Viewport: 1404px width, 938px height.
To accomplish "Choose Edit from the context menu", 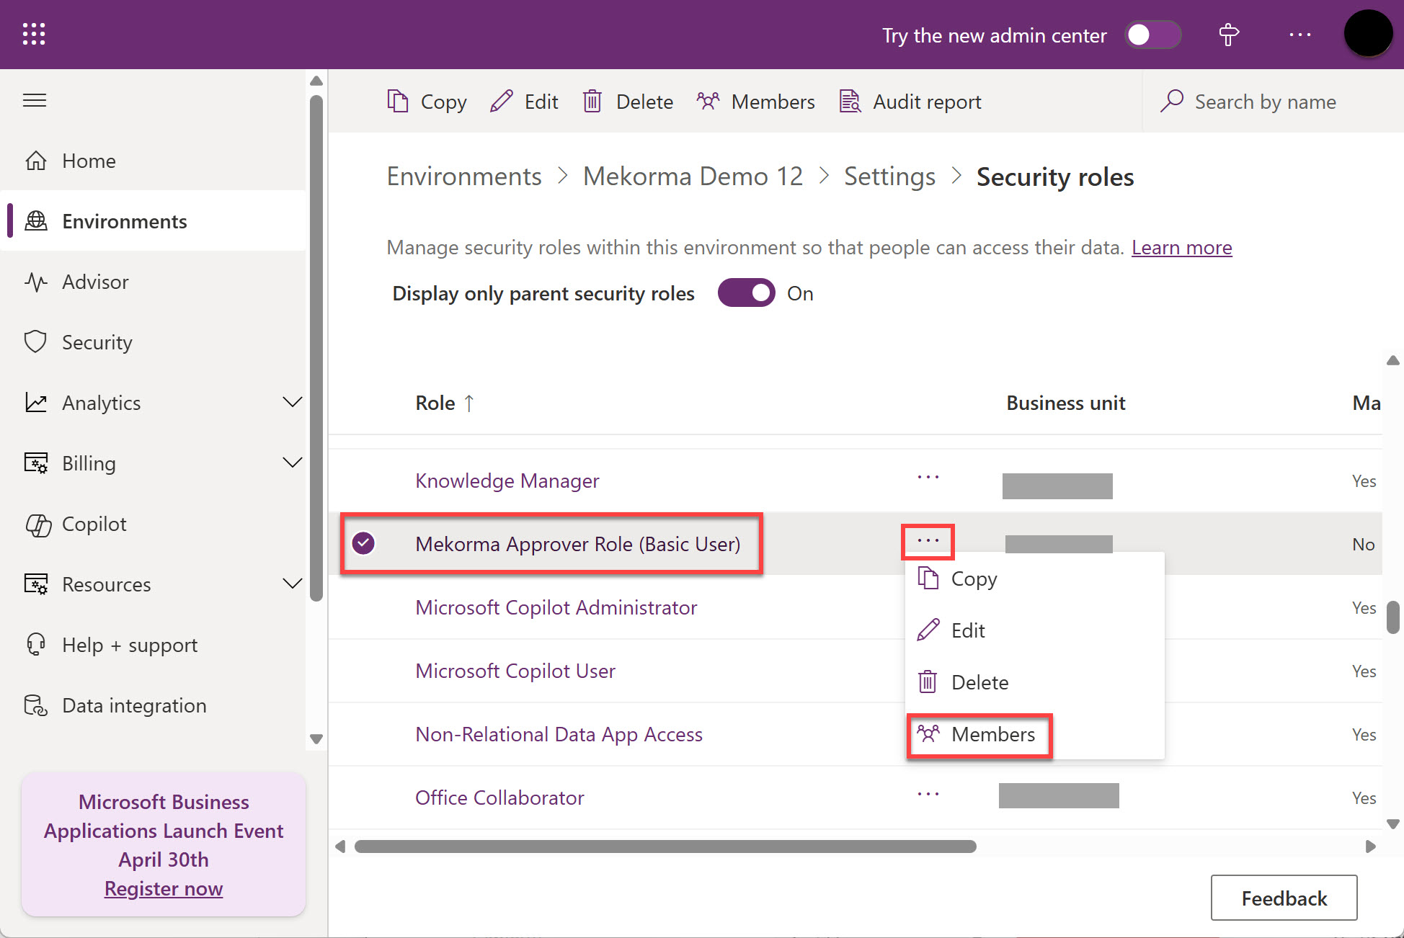I will pyautogui.click(x=967, y=630).
